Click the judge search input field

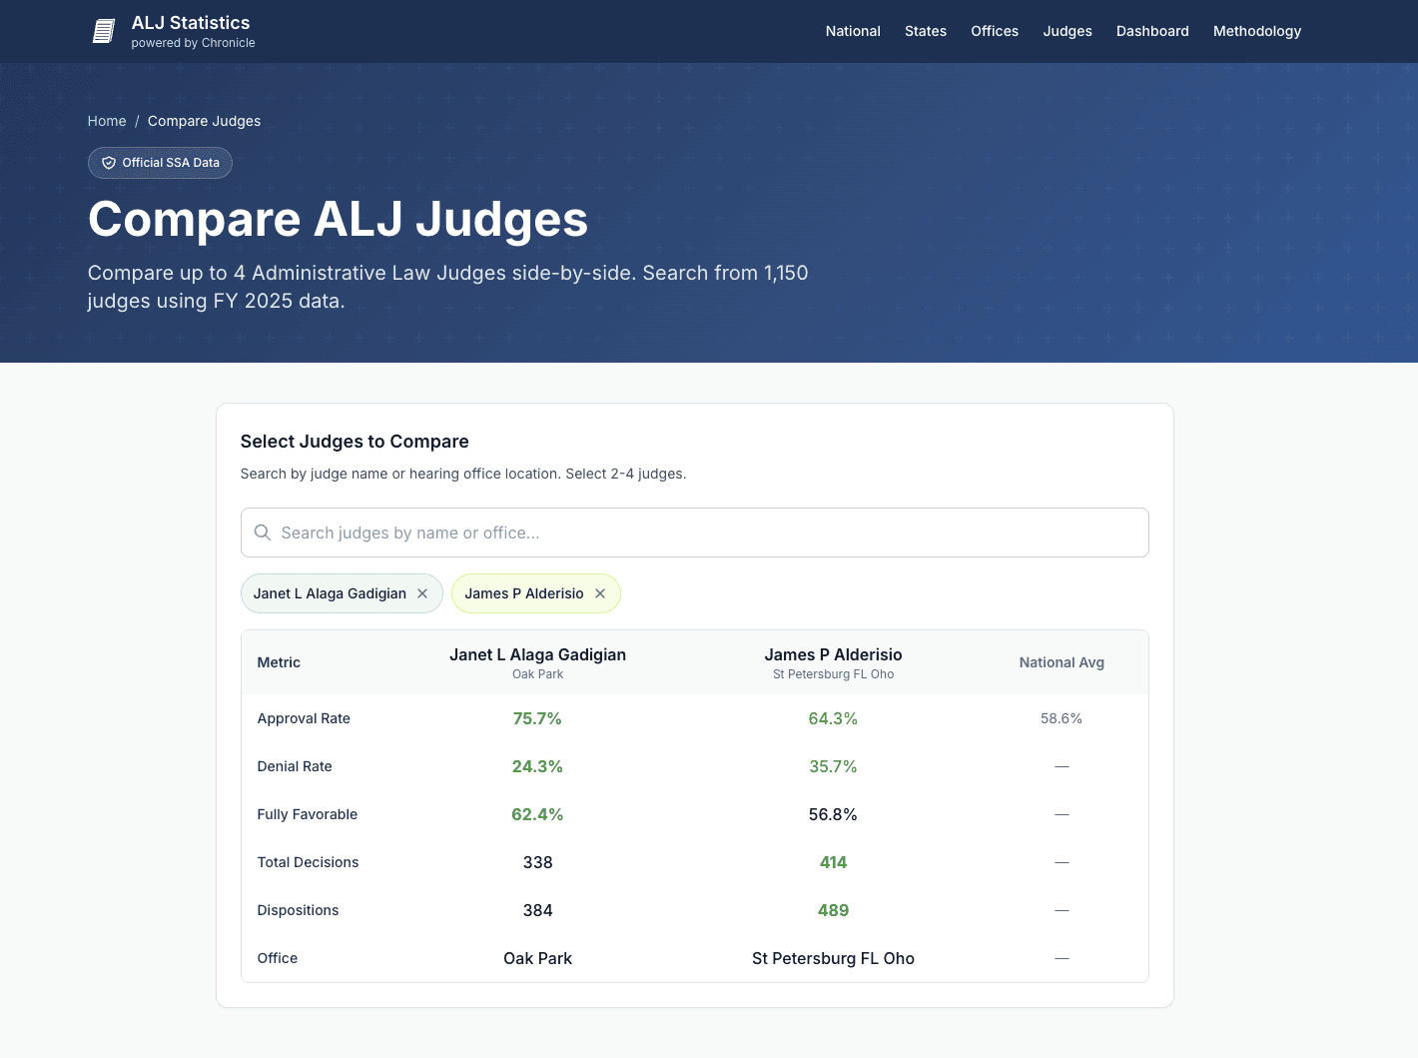point(694,532)
